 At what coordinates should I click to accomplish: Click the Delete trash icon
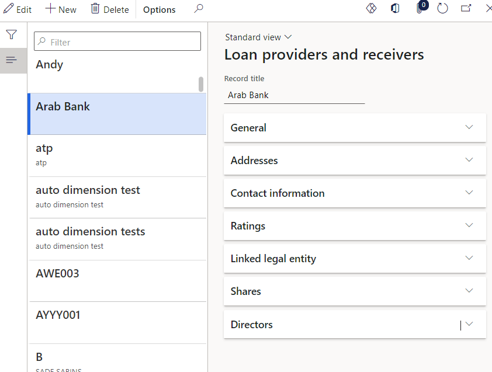109,9
